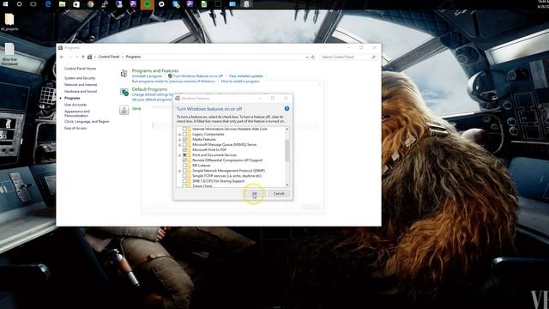The height and width of the screenshot is (309, 549).
Task: Click Java control panel link
Action: [136, 109]
